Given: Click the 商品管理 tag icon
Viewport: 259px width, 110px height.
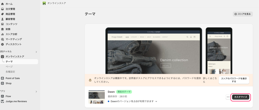Looking at the screenshot, I should pos(3,14).
